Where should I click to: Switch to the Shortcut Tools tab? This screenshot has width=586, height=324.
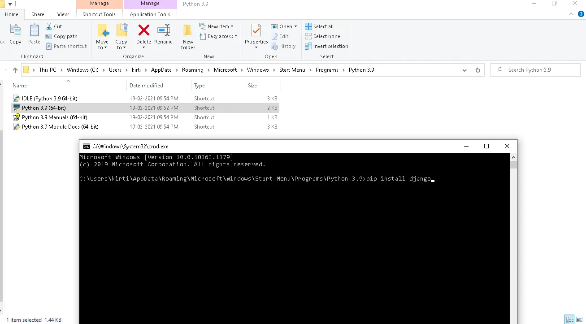click(x=99, y=14)
